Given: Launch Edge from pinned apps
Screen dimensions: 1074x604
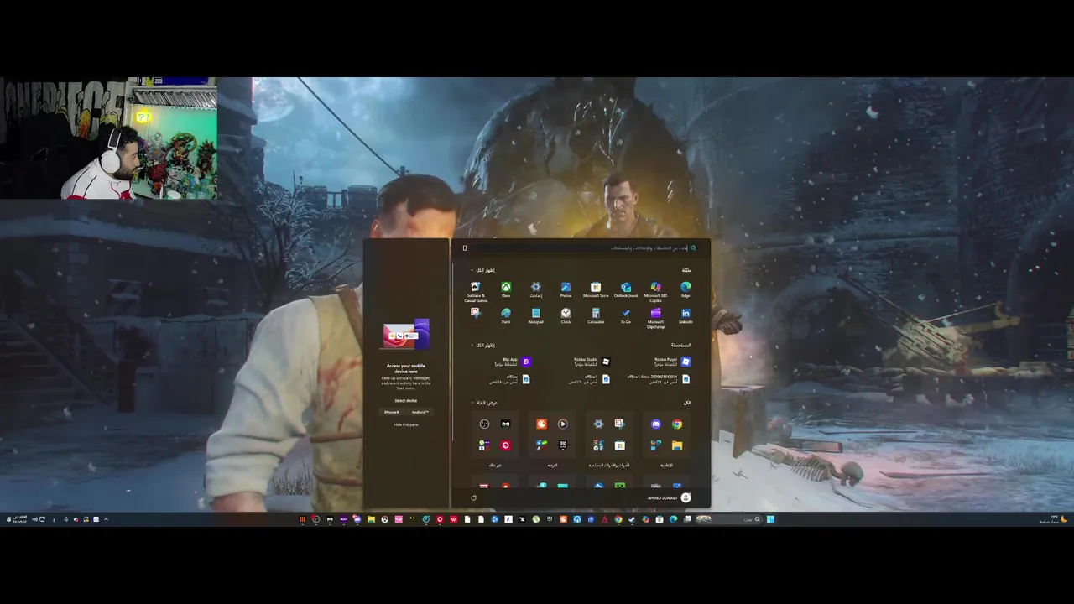Looking at the screenshot, I should [686, 289].
